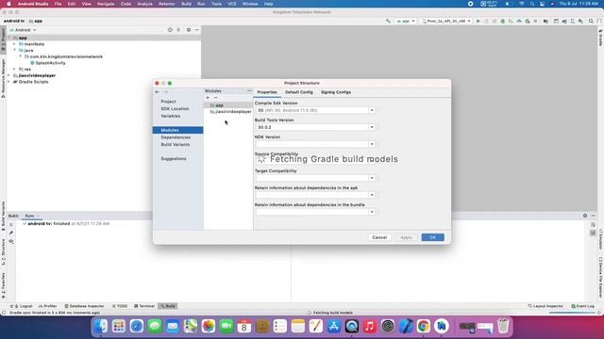The width and height of the screenshot is (604, 339).
Task: Minimize the Build tool window
Action: (x=594, y=216)
